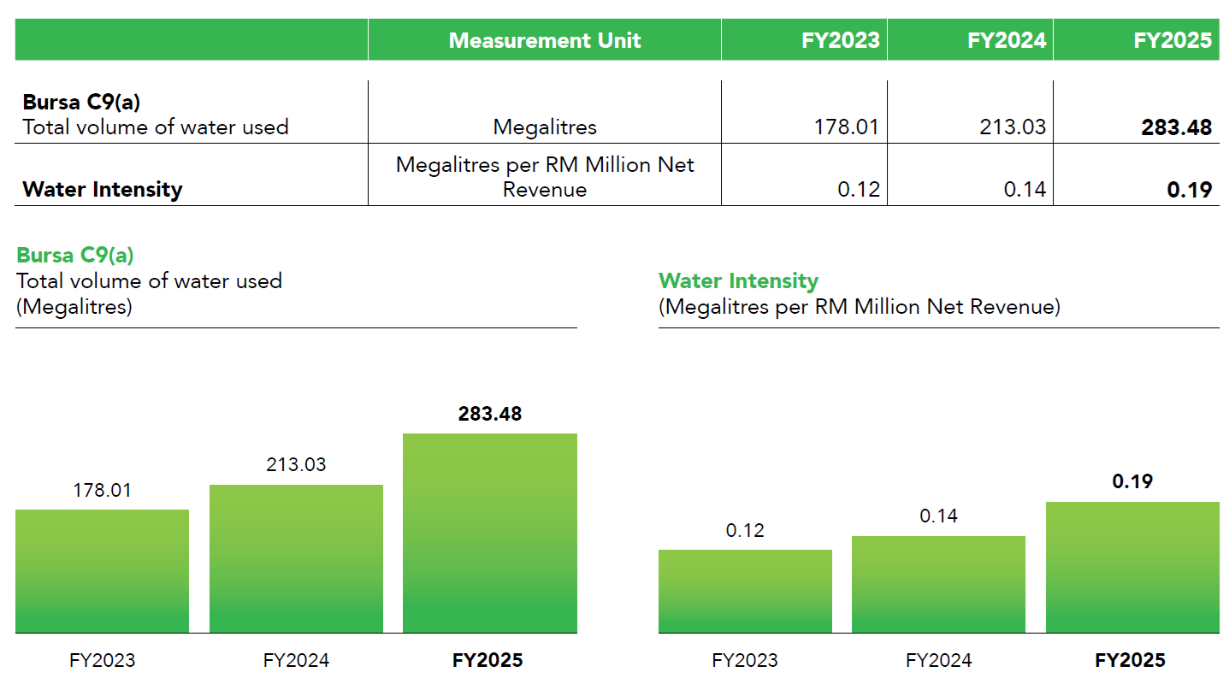Click the FY2024 axis label under the water volume chart
This screenshot has height=684, width=1229.
296,660
